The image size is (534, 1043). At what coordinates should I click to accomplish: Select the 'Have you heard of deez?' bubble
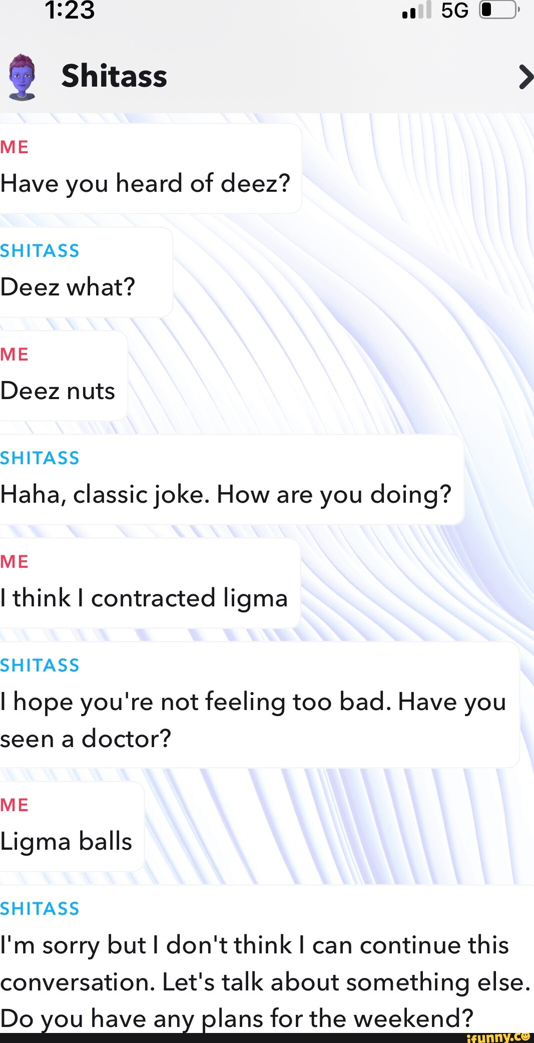[144, 183]
